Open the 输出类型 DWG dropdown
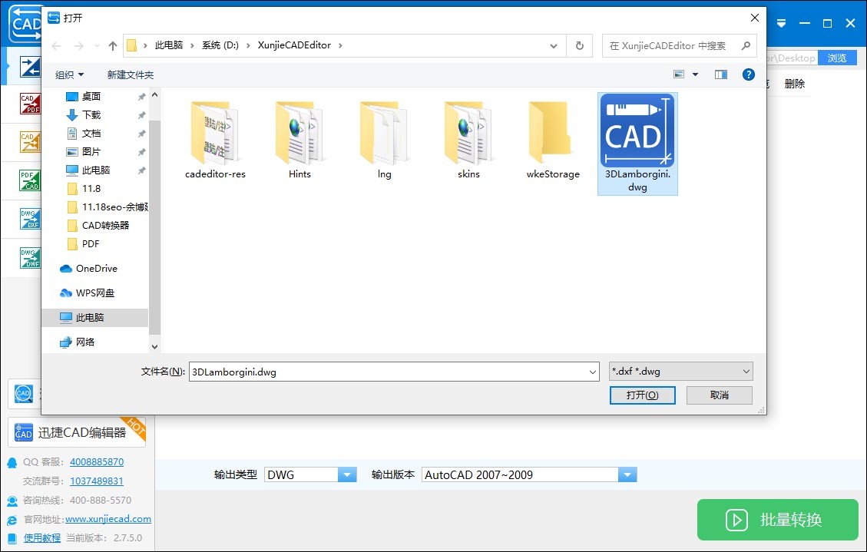This screenshot has width=867, height=552. point(347,474)
